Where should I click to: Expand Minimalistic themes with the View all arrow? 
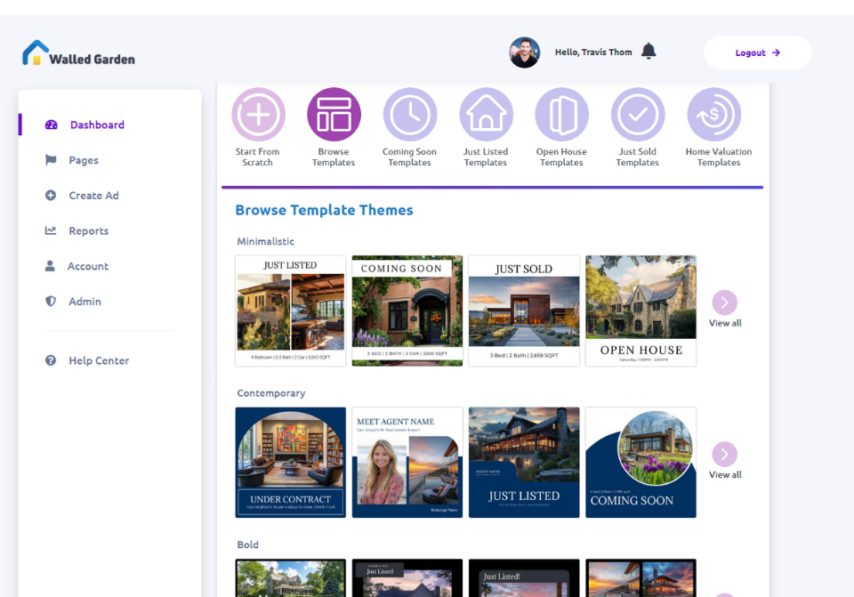tap(724, 303)
